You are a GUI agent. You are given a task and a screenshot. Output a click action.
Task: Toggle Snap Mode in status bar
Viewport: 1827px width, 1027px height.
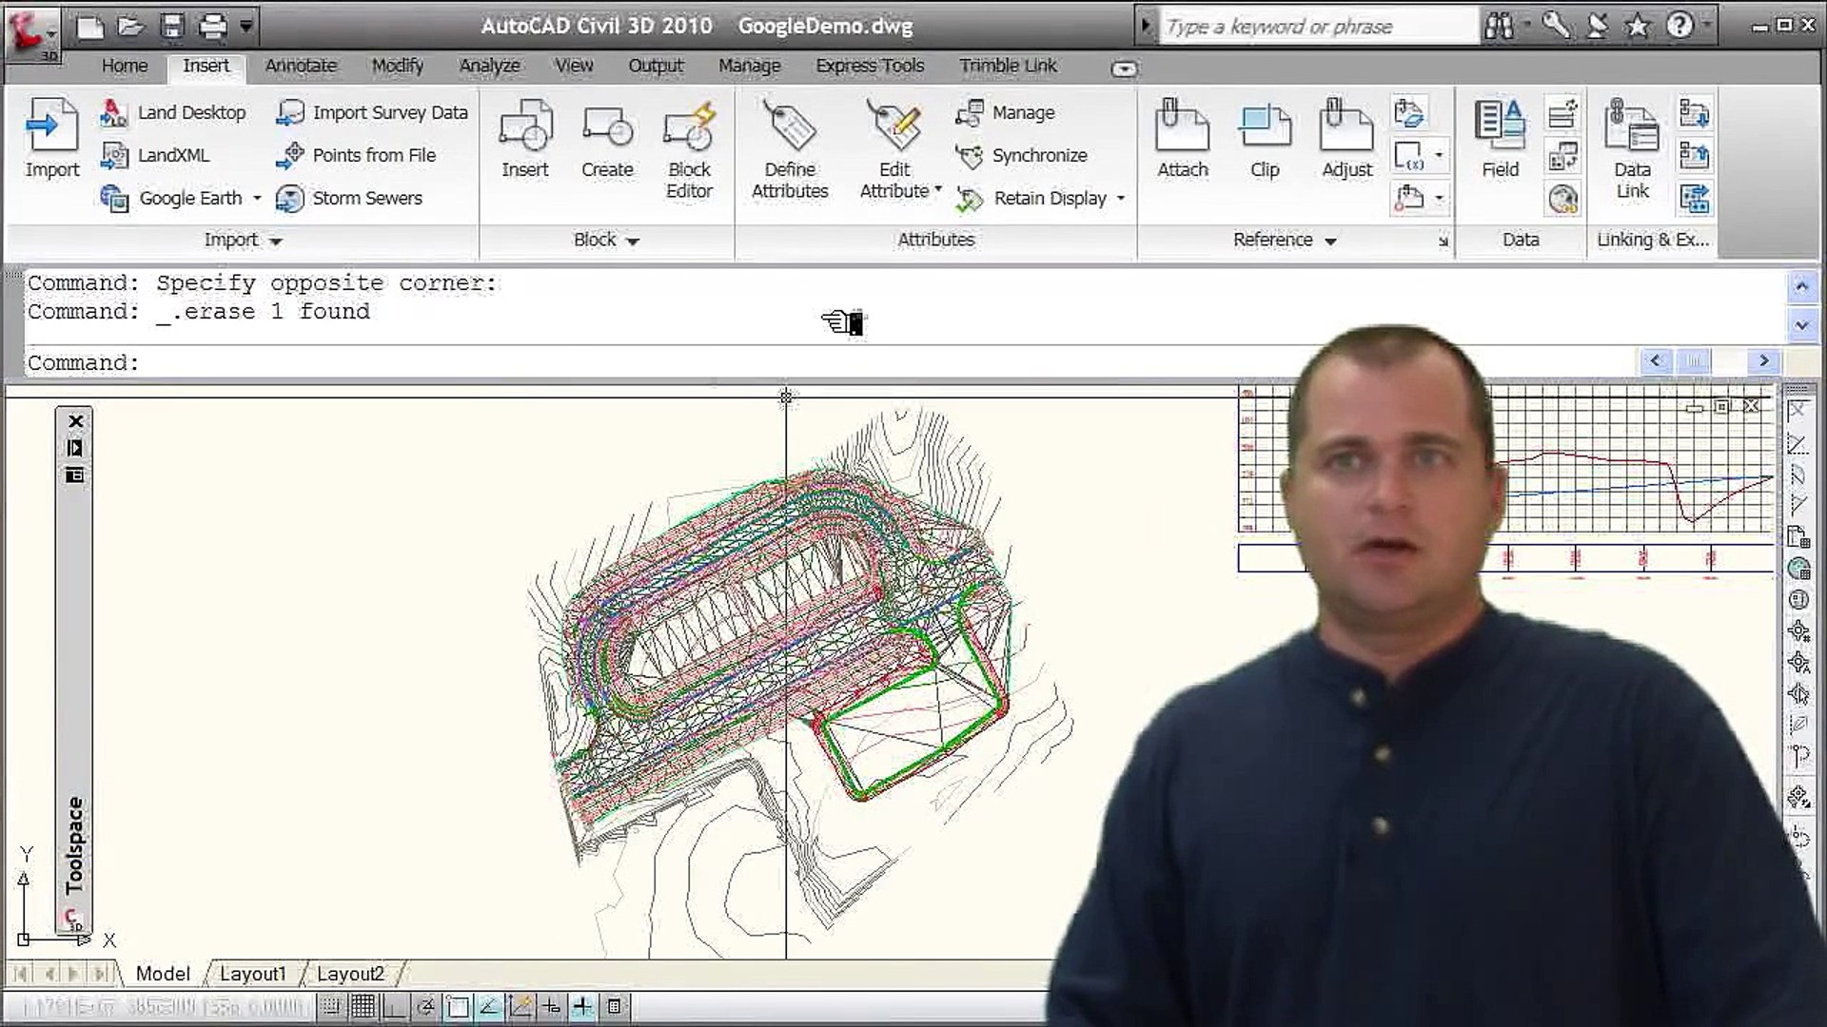(331, 1006)
